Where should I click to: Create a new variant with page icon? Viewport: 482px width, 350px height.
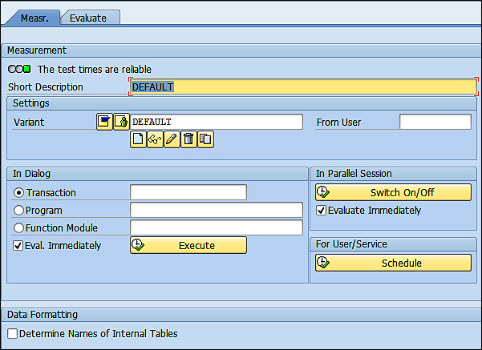click(138, 139)
